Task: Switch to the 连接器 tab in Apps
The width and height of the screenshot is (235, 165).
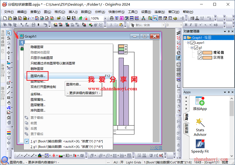Action: [186, 128]
